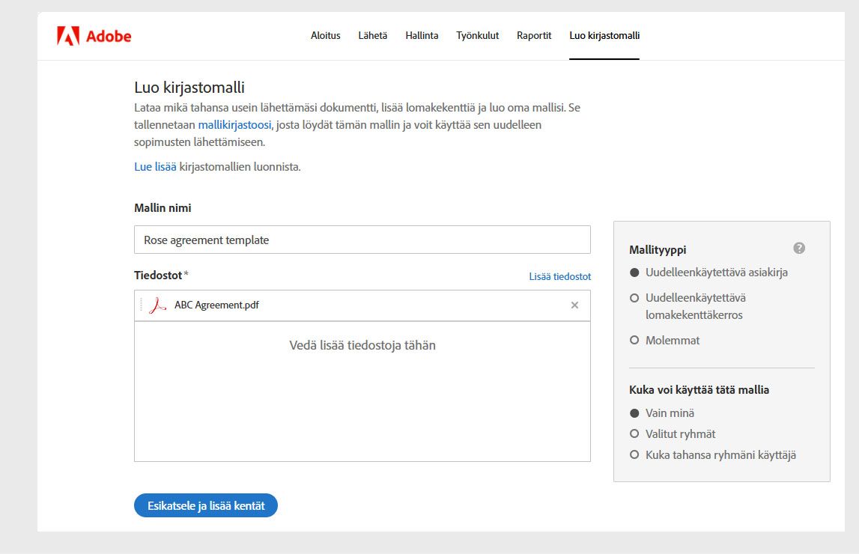
Task: Select Kuka tahansa ryhmäni käyttäjä option
Action: [x=634, y=455]
